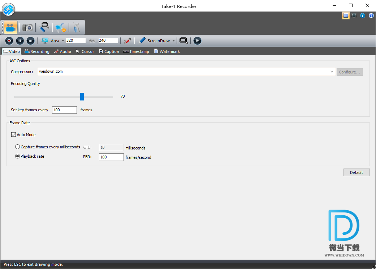376x269 pixels.
Task: Click the round play button in toolbar
Action: (197, 41)
